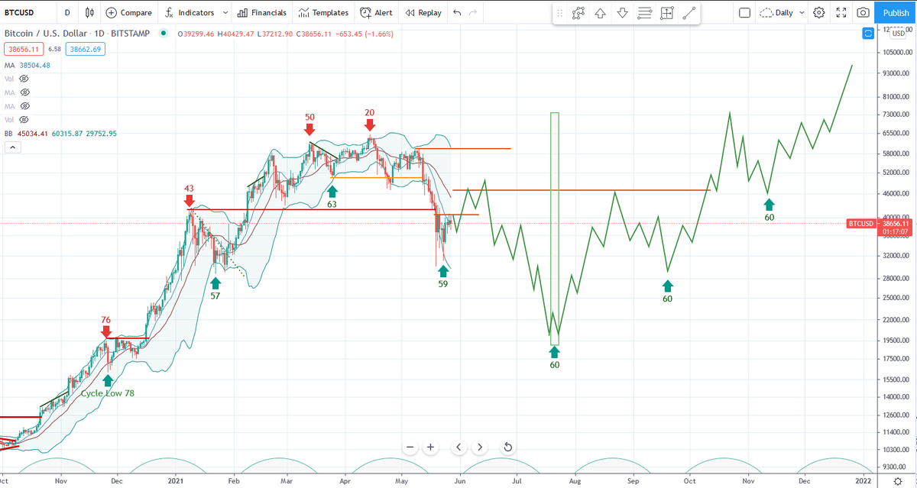Click the blue buy price 38662.69 button
The image size is (917, 488).
[x=86, y=49]
